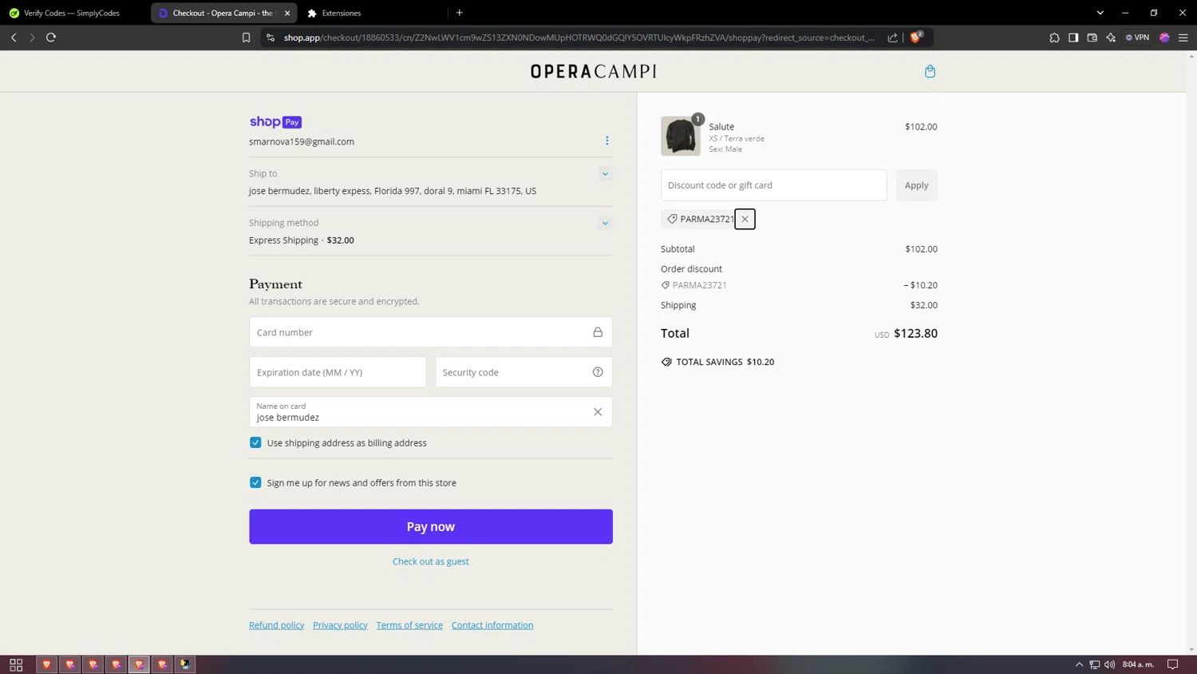Expand the Shipping method section
Image resolution: width=1197 pixels, height=674 pixels.
[605, 224]
